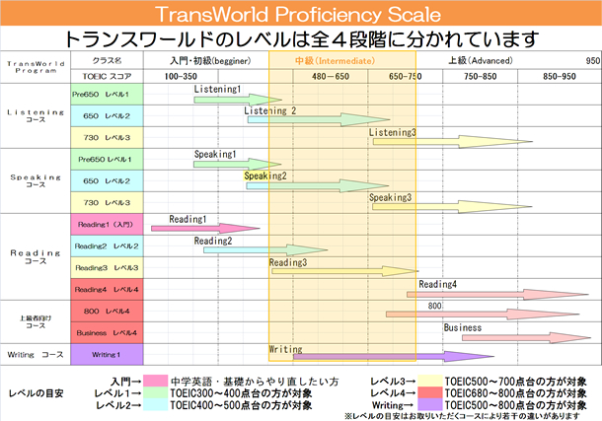The width and height of the screenshot is (602, 421).
Task: Click the highlighted "Speaking2" chart label
Action: 265,175
